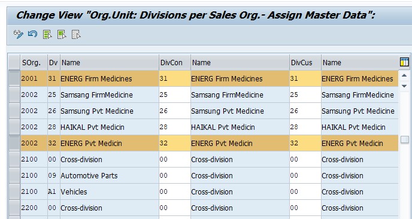Toggle Display/Change mode with the pencil-glasses icon

point(19,34)
